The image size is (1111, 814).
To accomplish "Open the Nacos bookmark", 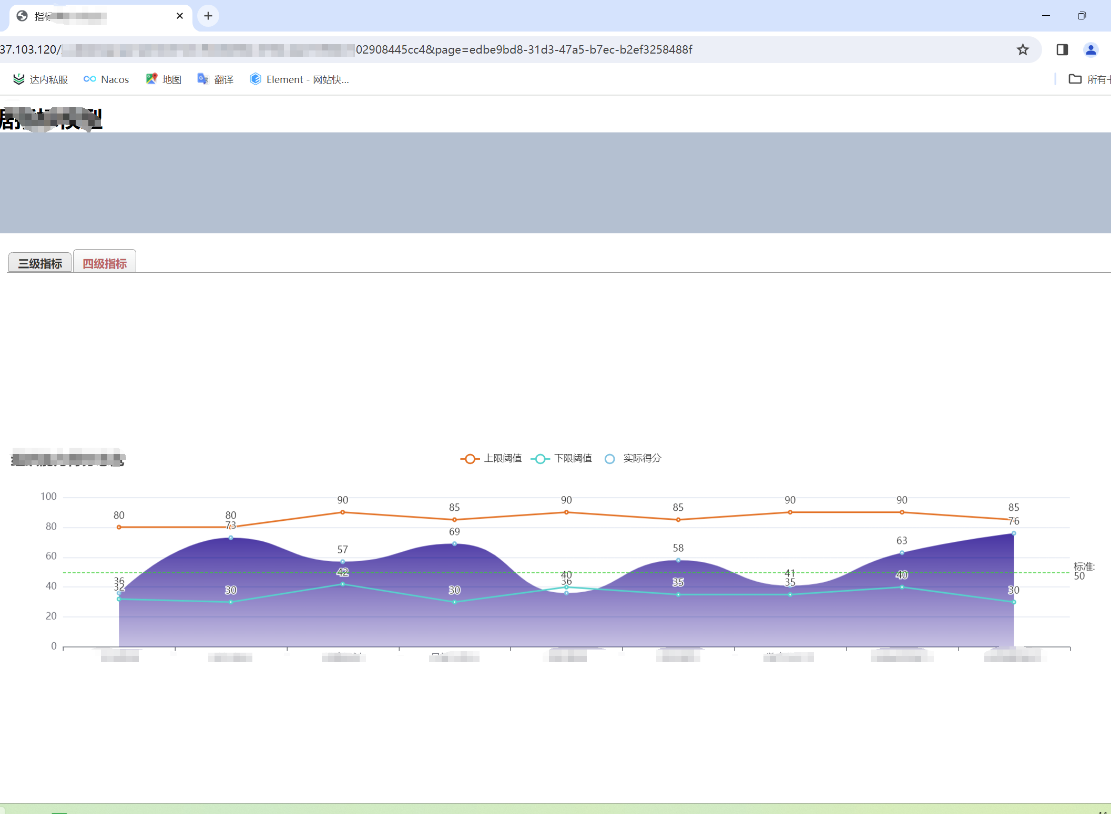I will pos(106,79).
